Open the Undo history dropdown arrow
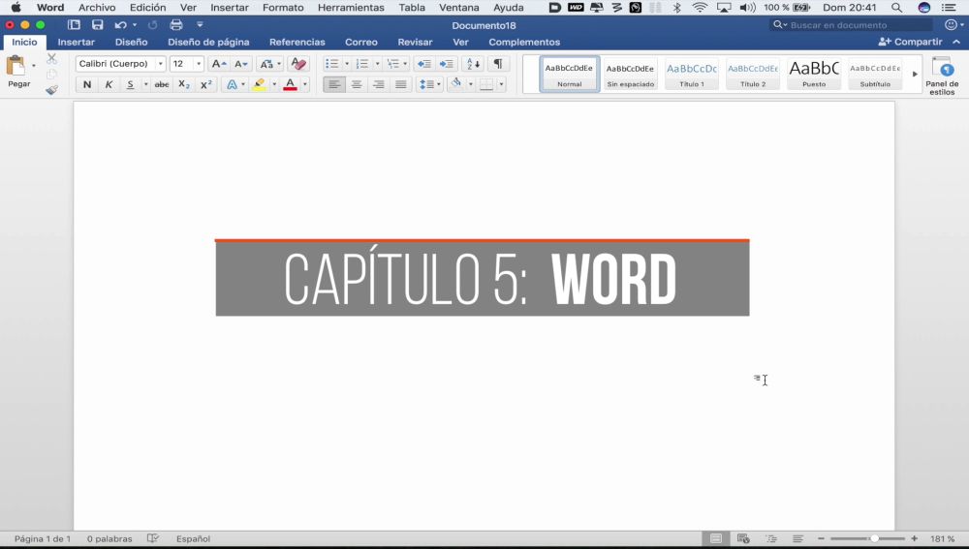Screen dimensions: 969x549 click(135, 25)
